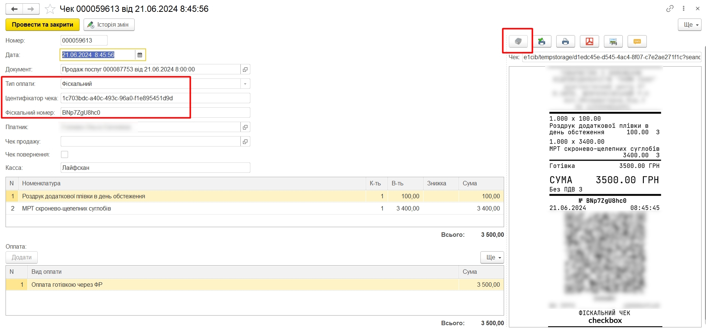706x330 pixels.
Task: Open the top-right Ще menu
Action: coord(689,25)
